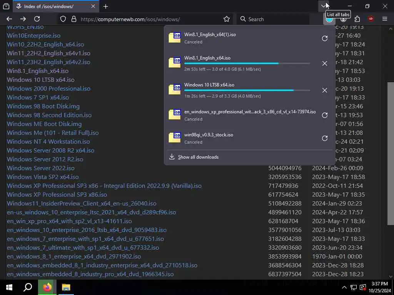Open Windows taskbar search

point(28,287)
